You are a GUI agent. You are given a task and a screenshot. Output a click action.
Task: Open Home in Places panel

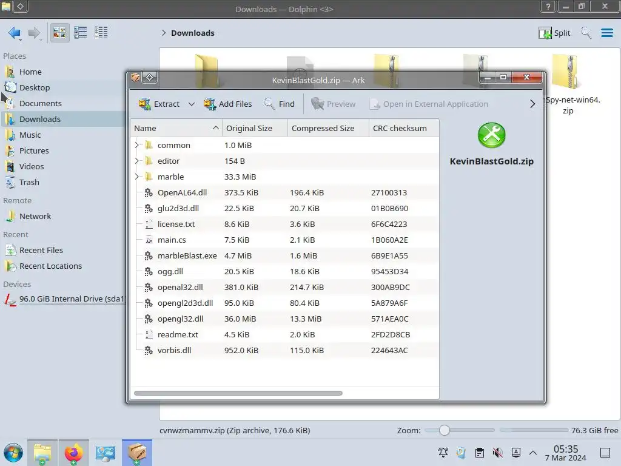pyautogui.click(x=64, y=72)
